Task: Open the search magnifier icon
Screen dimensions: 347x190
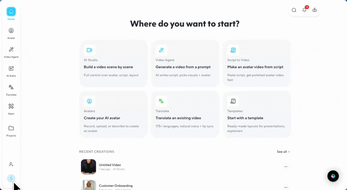Action: 294,10
